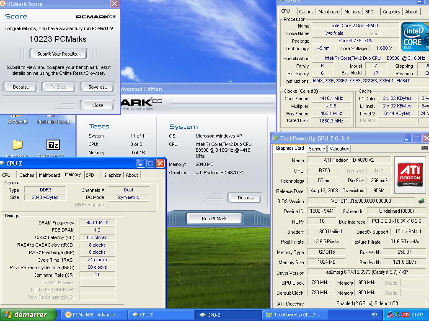429x321 pixels.
Task: Click the bottom CPU-Z window title icon
Action: (x=3, y=163)
